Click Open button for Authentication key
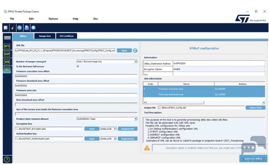The height and width of the screenshot is (165, 269). 92,139
